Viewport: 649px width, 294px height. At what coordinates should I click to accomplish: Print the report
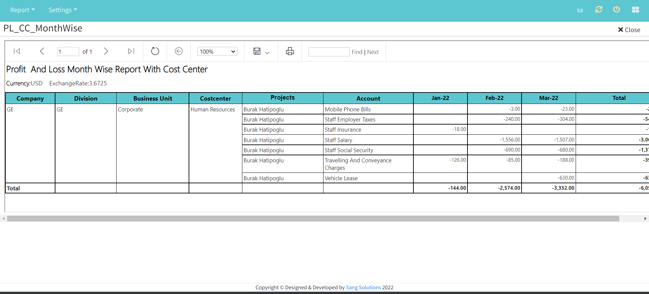pyautogui.click(x=290, y=51)
